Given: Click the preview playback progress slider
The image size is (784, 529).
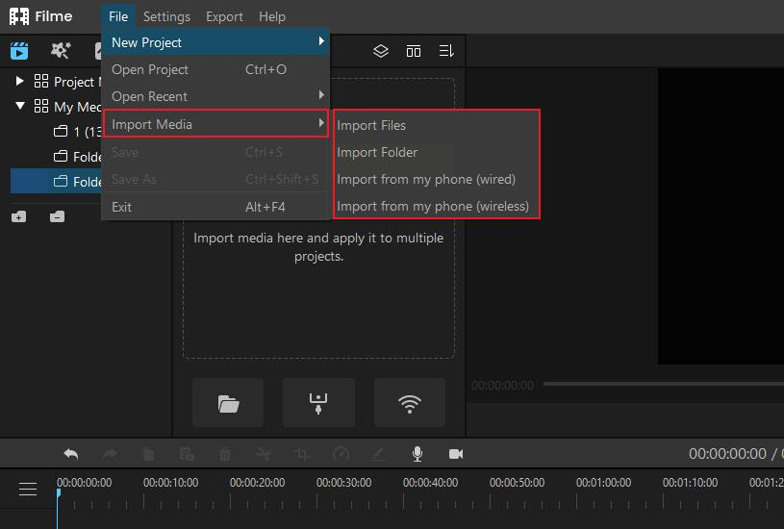Looking at the screenshot, I should (x=654, y=384).
